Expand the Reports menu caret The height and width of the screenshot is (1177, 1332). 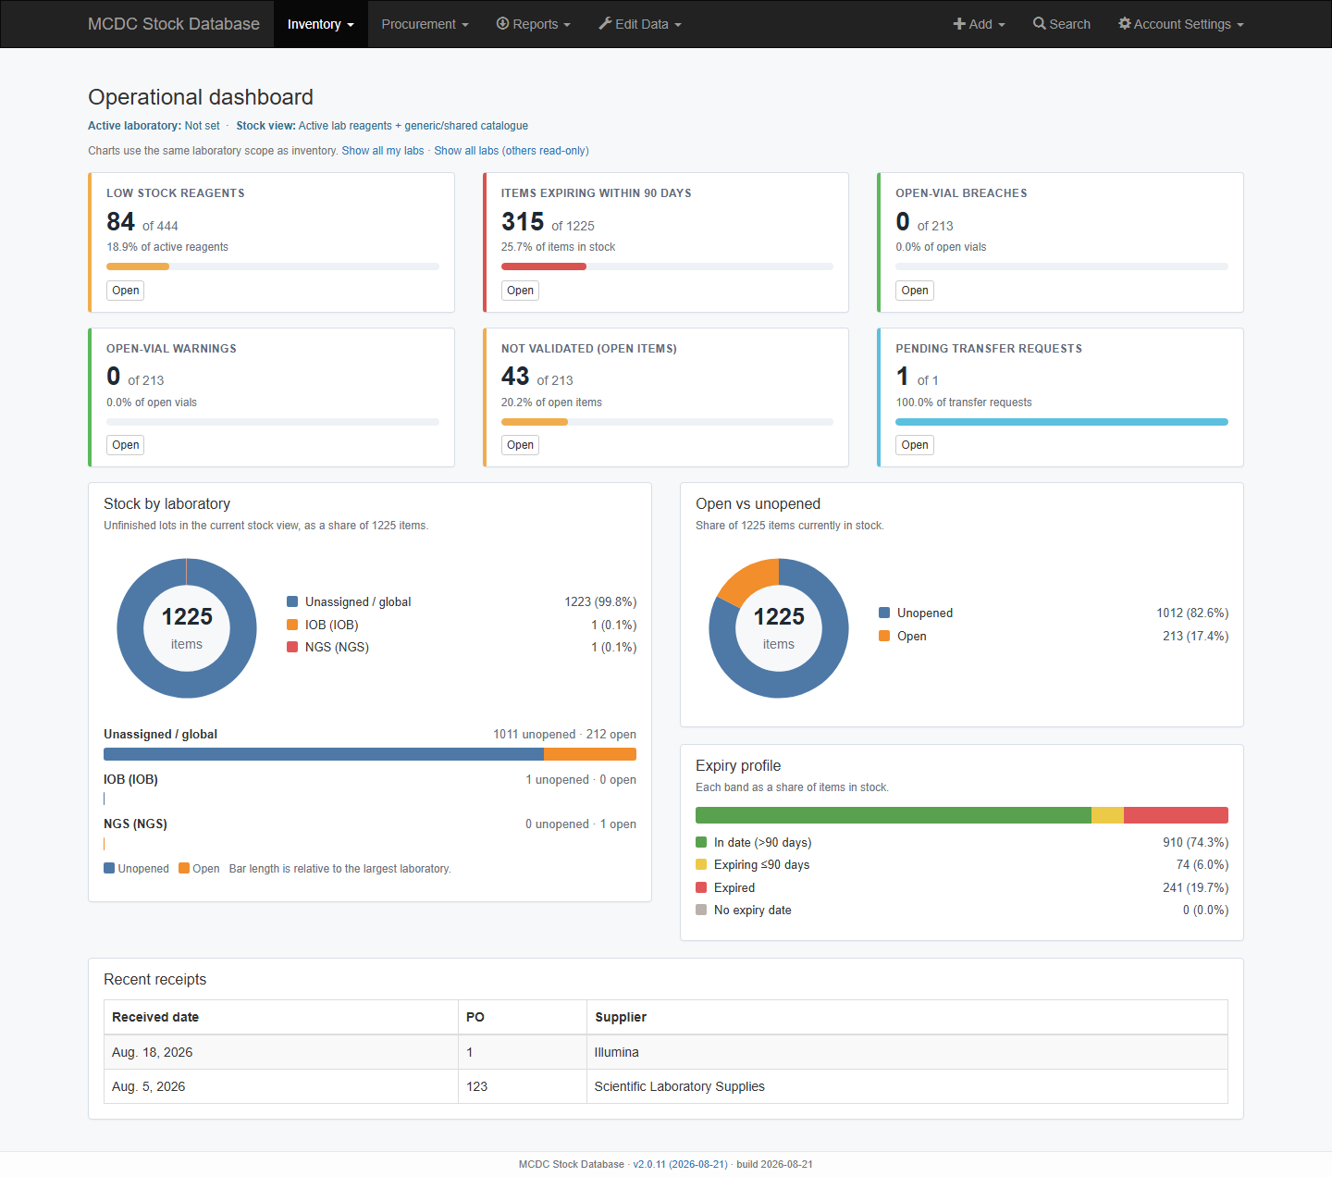click(x=567, y=25)
